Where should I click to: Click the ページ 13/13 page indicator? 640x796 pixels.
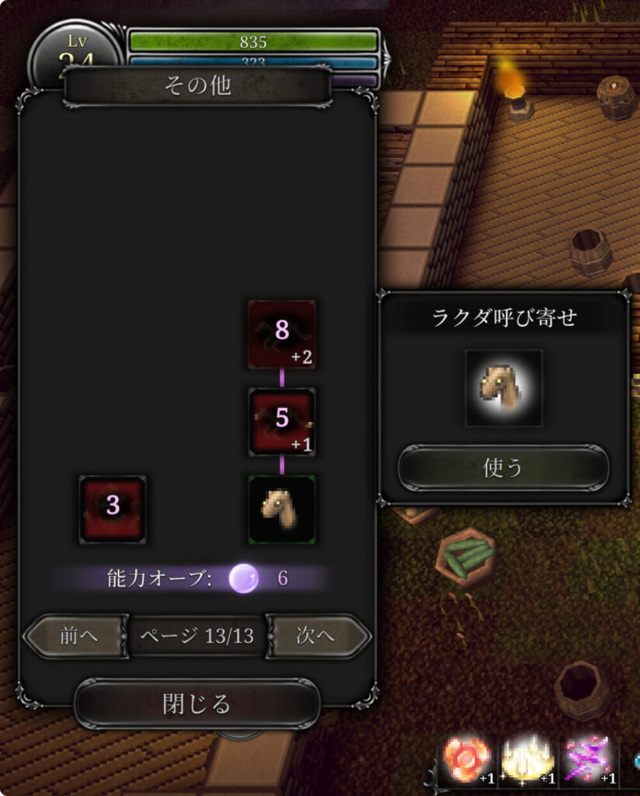tap(197, 636)
